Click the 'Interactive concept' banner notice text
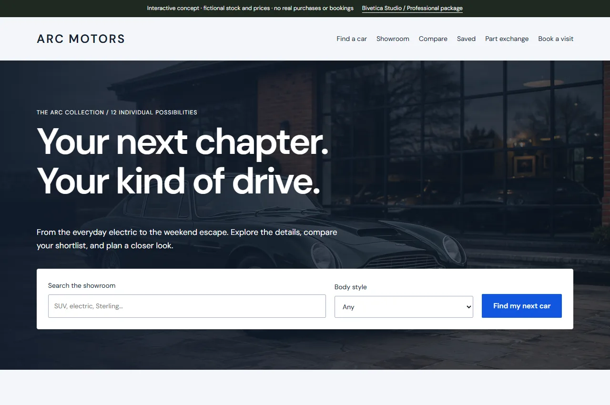Viewport: 610px width, 405px height. pyautogui.click(x=250, y=8)
